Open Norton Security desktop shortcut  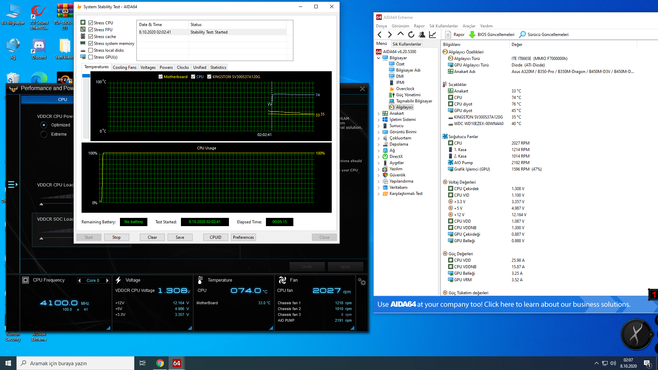pos(13,336)
